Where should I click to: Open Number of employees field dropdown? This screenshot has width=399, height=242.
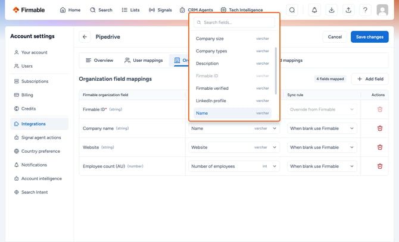(234, 166)
